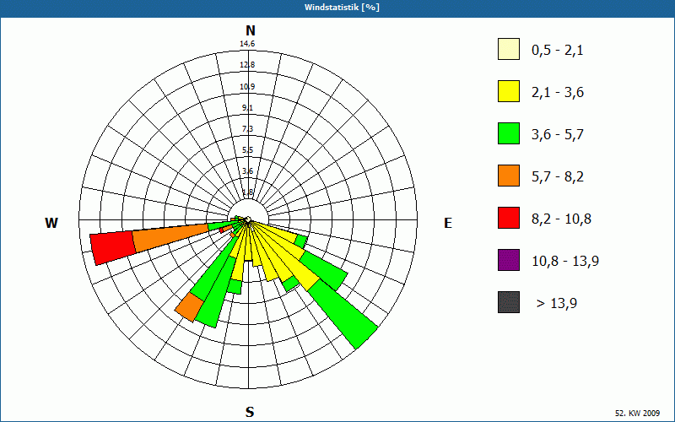Click the 12,8 ring scale label
The width and height of the screenshot is (675, 422).
point(247,65)
